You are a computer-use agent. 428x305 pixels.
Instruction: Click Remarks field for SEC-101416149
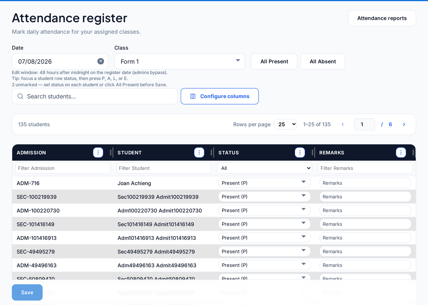pos(365,224)
